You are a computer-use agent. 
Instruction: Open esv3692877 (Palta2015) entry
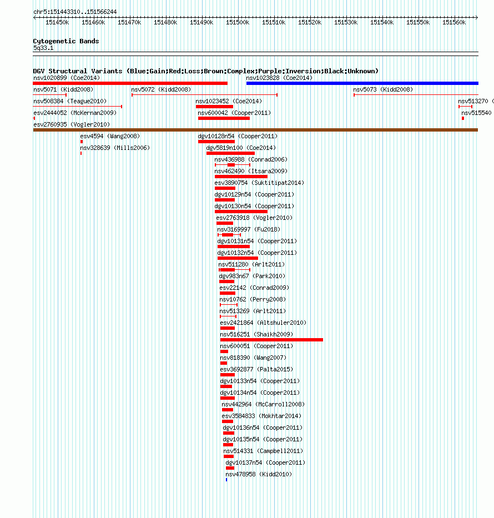(x=256, y=369)
